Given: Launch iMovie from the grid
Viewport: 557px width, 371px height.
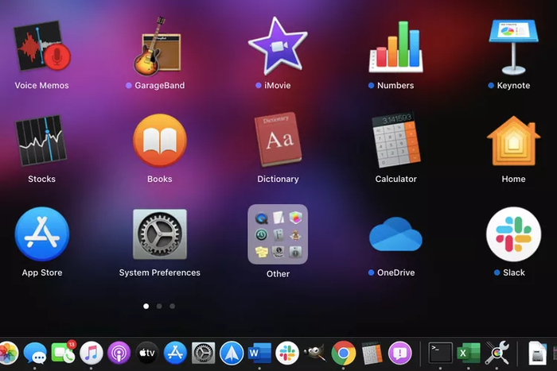Looking at the screenshot, I should [x=278, y=45].
